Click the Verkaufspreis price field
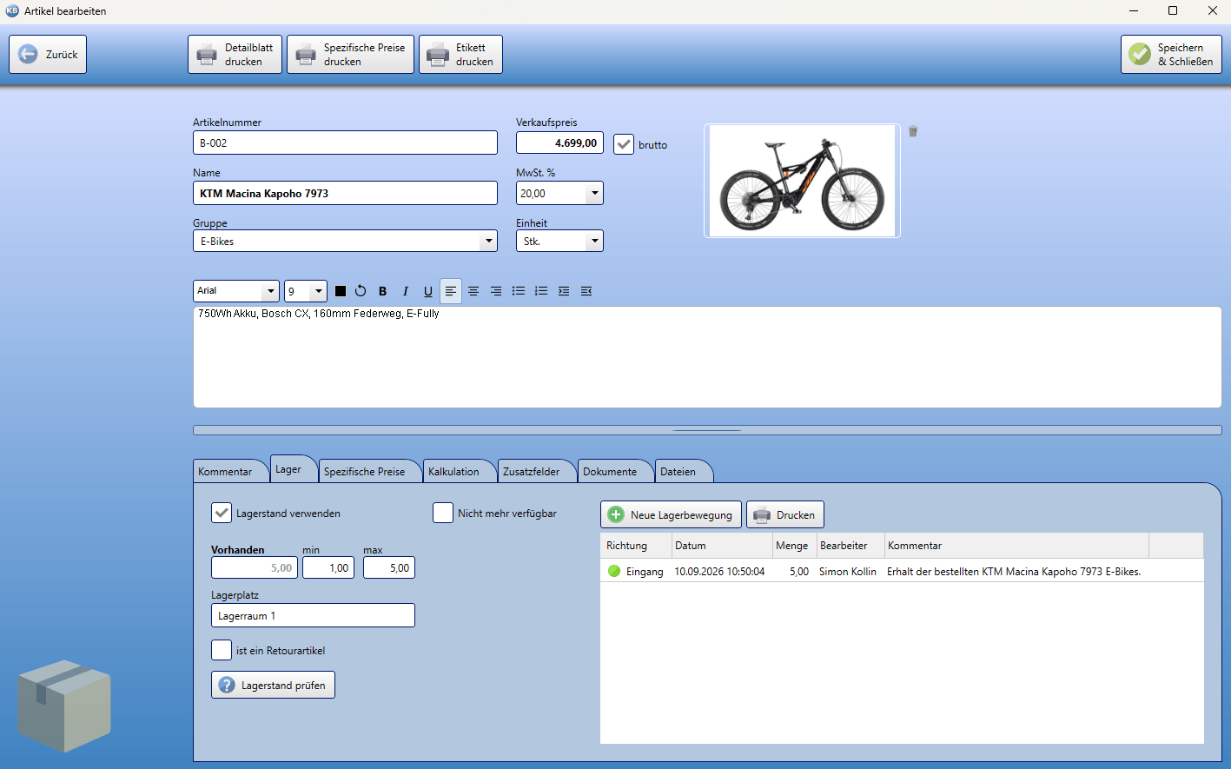This screenshot has width=1231, height=769. [x=559, y=143]
